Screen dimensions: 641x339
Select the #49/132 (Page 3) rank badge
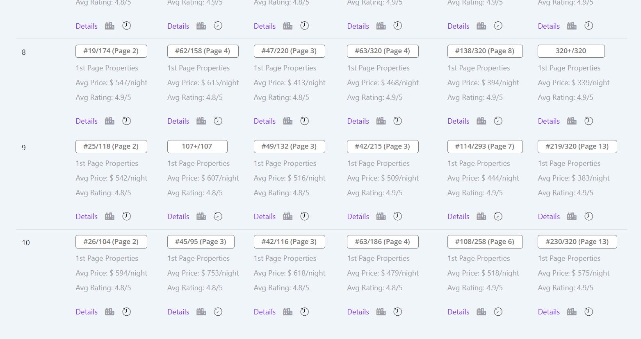[x=289, y=147]
